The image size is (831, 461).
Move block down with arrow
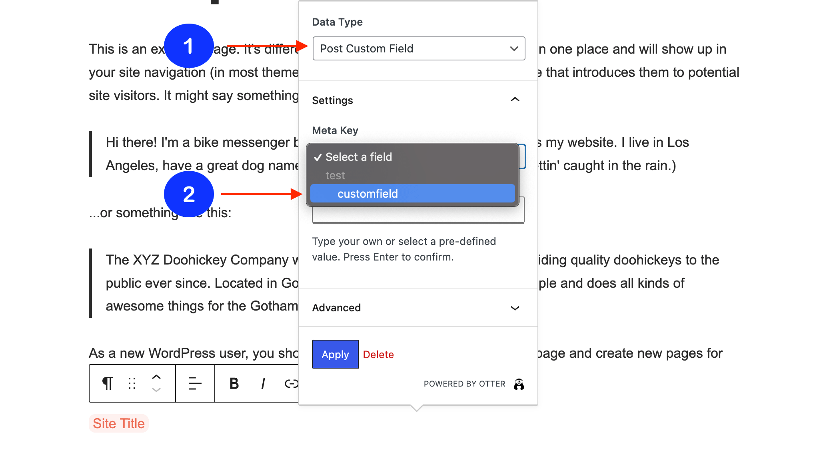[x=156, y=390]
